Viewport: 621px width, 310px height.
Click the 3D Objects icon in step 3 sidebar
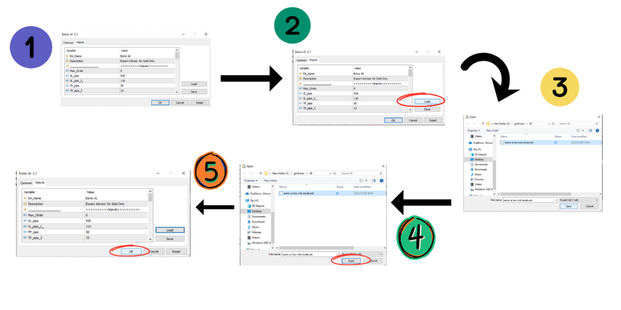472,154
